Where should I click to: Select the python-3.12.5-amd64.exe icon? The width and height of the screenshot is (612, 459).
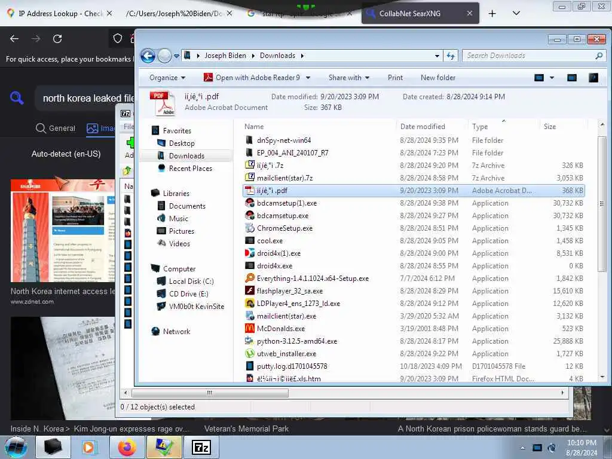pyautogui.click(x=249, y=341)
